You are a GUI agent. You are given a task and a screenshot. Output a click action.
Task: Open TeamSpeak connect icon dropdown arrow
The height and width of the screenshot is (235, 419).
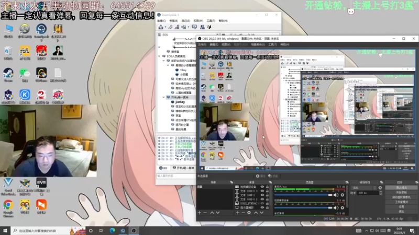click(165, 27)
